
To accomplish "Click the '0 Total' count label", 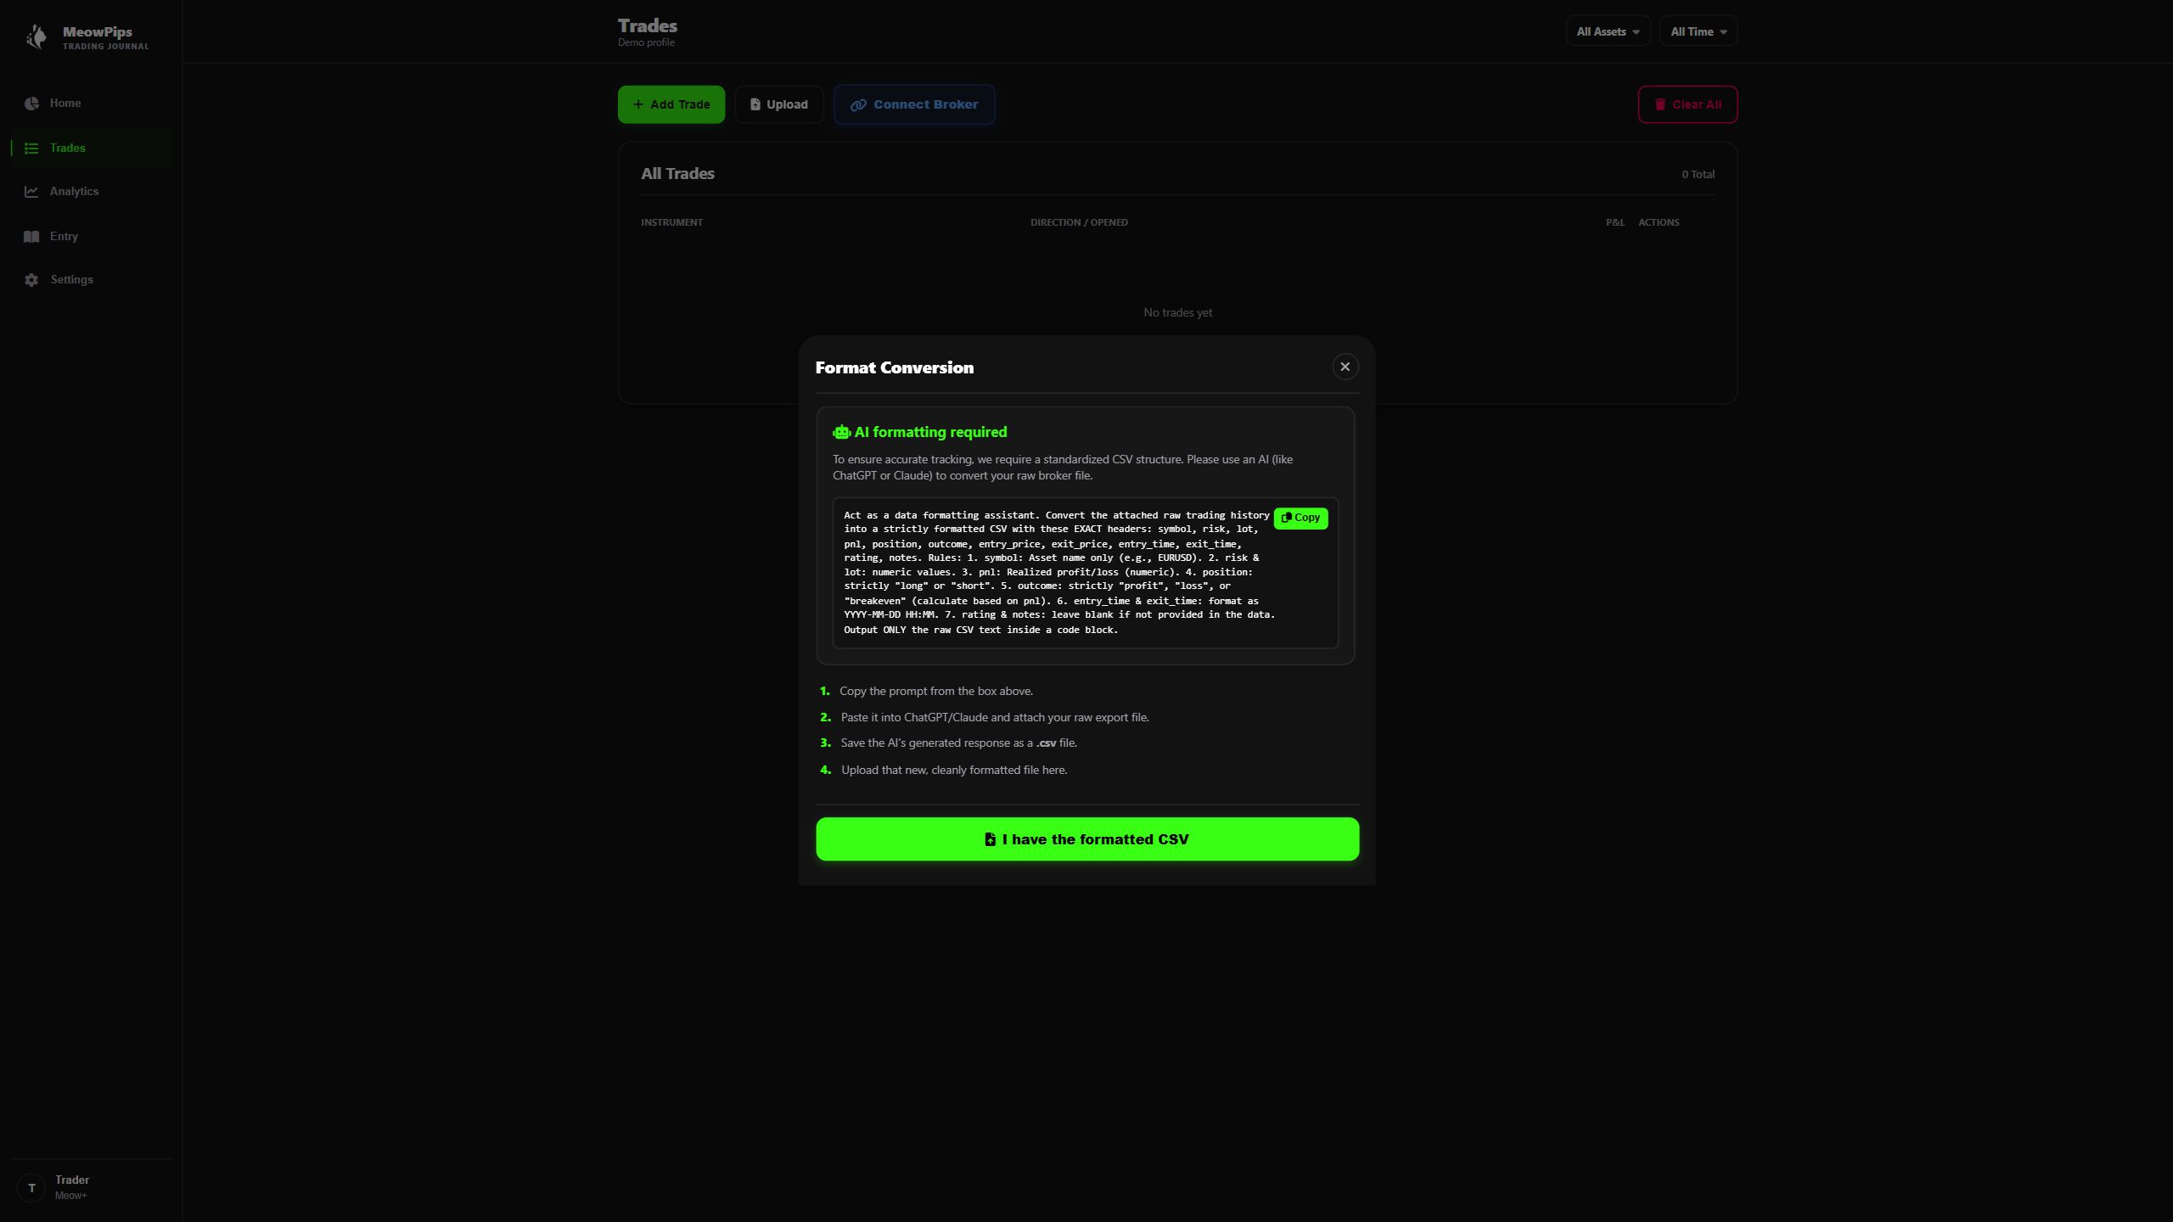I will pyautogui.click(x=1698, y=175).
